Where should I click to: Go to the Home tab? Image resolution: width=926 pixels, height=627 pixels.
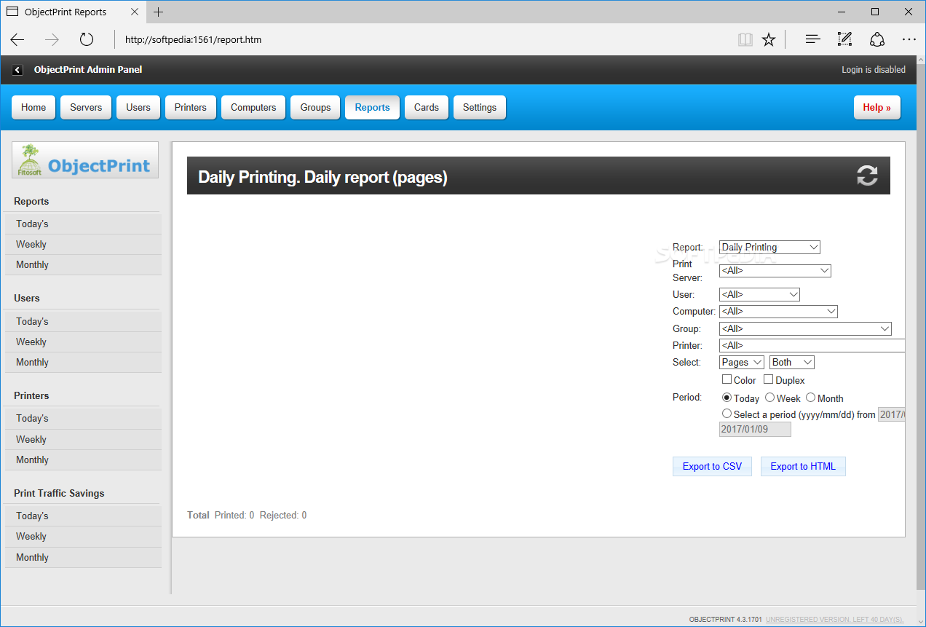(x=33, y=107)
